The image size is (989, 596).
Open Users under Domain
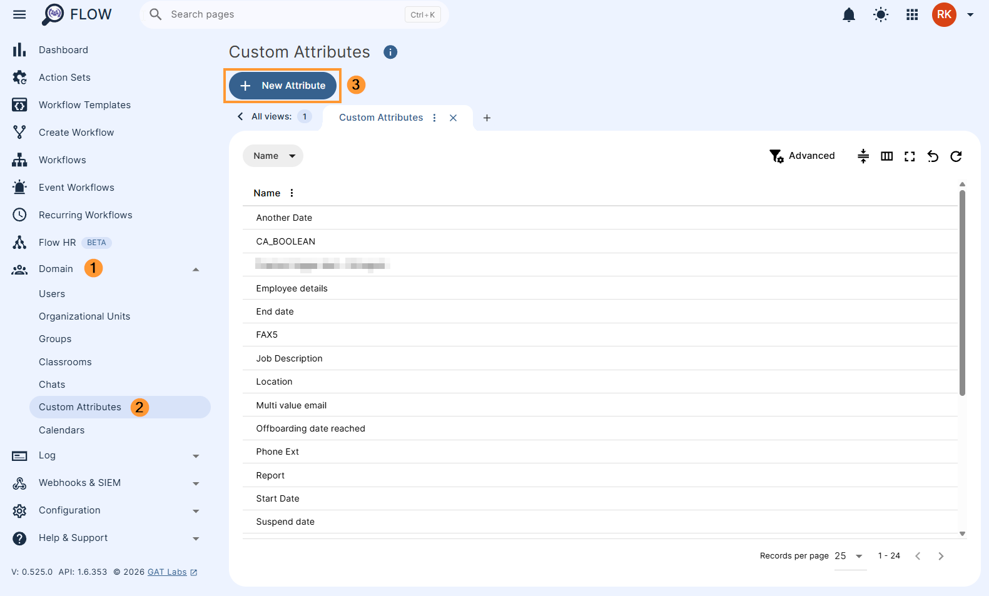(52, 294)
